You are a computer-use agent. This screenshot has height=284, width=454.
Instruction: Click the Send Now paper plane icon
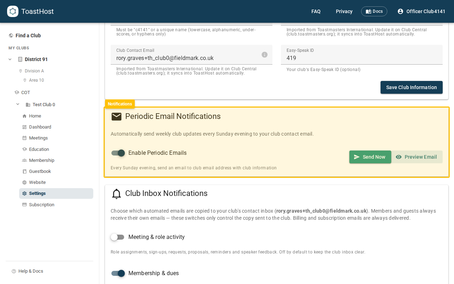point(357,157)
